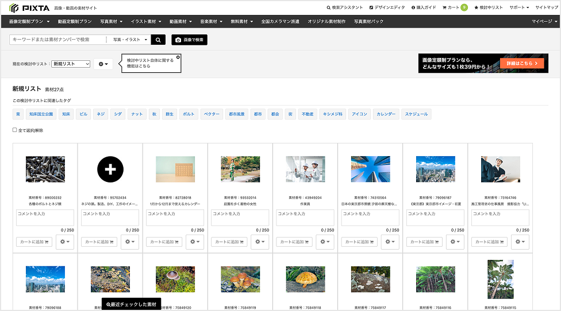
Task: Open orange mushroom thumbnail 75849119
Action: tap(240, 279)
